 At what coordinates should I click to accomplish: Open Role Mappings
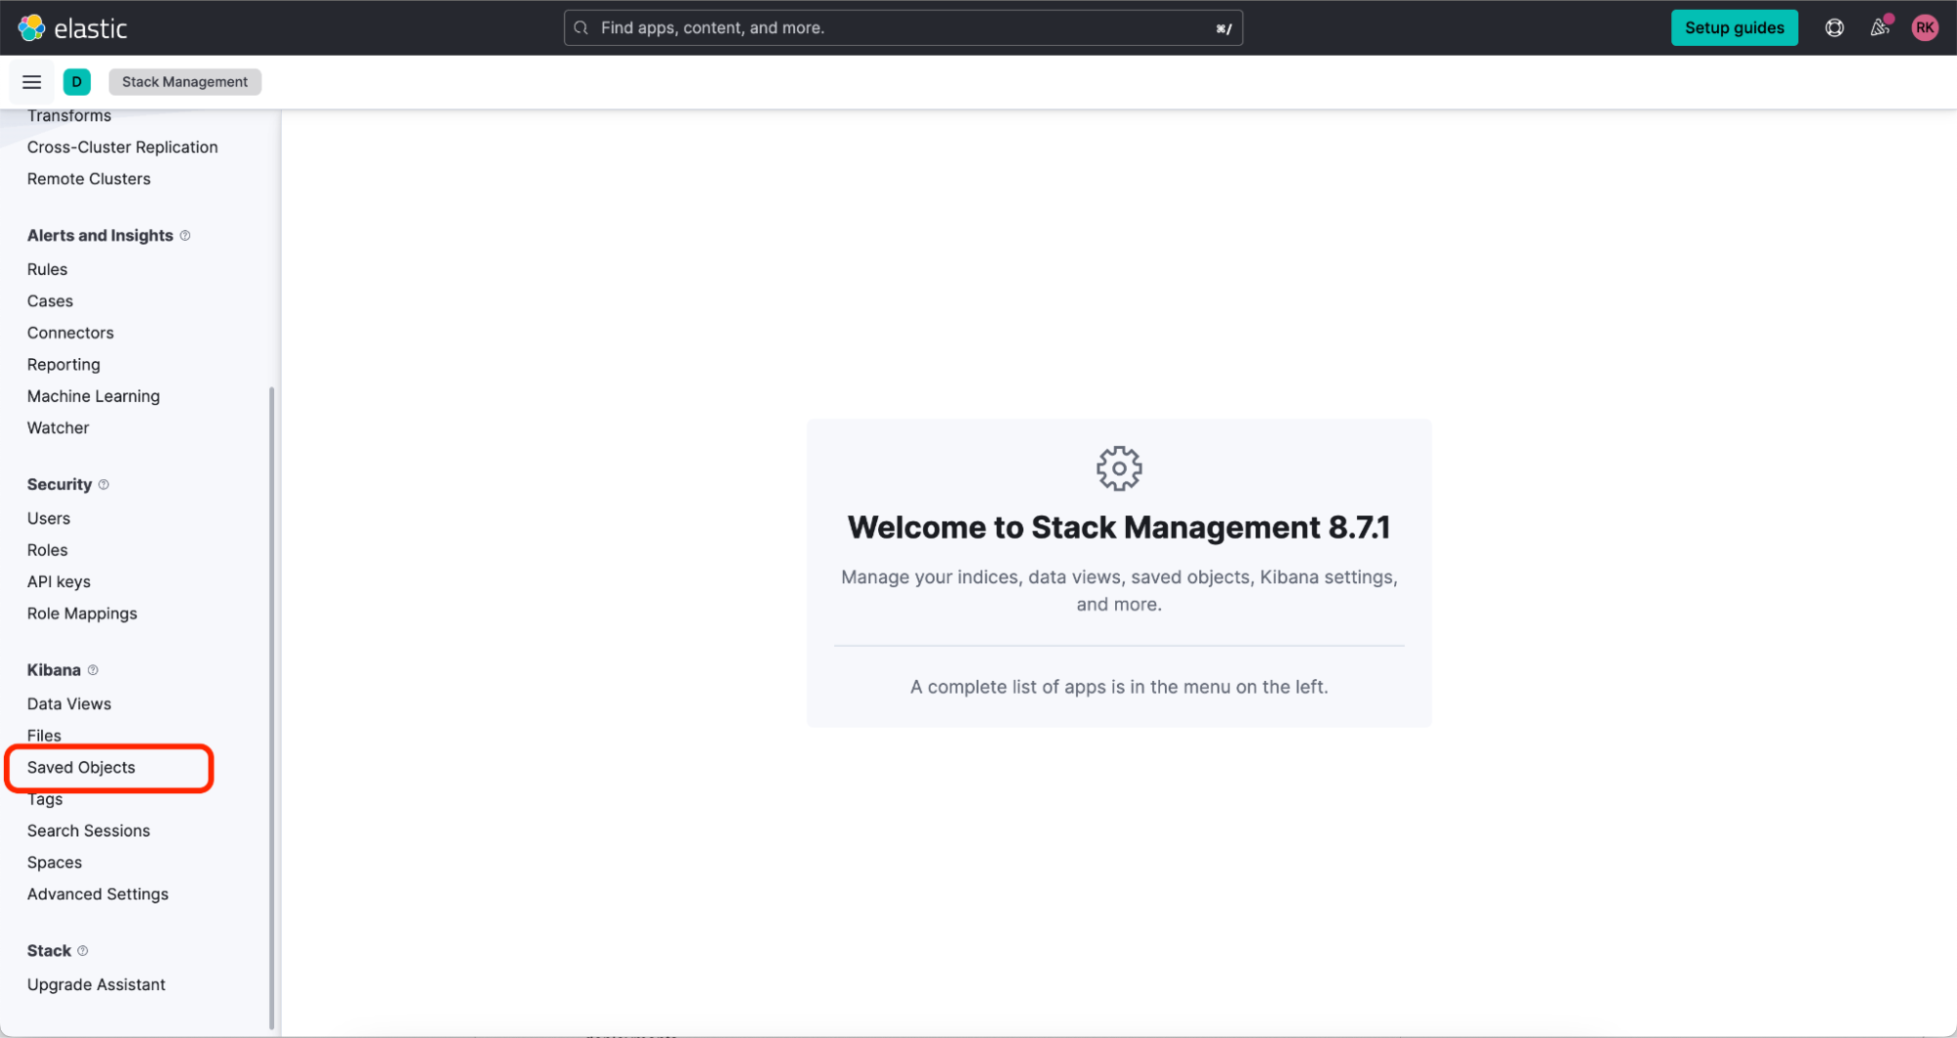82,613
